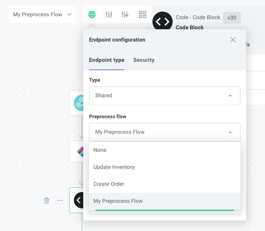Choose None in the preprocess flow list
265x231 pixels.
[165, 150]
